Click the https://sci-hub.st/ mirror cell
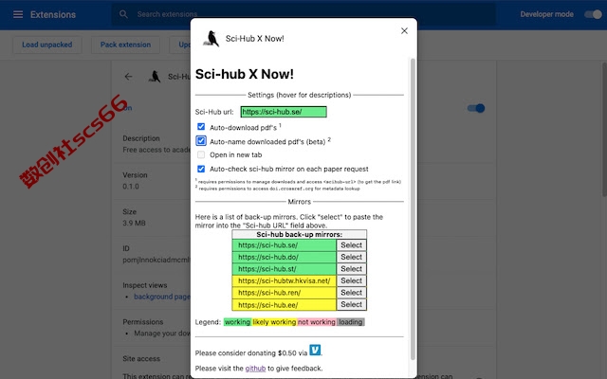 285,269
